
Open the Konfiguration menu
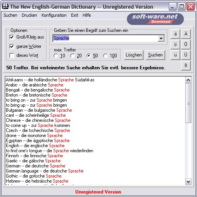[54, 15]
